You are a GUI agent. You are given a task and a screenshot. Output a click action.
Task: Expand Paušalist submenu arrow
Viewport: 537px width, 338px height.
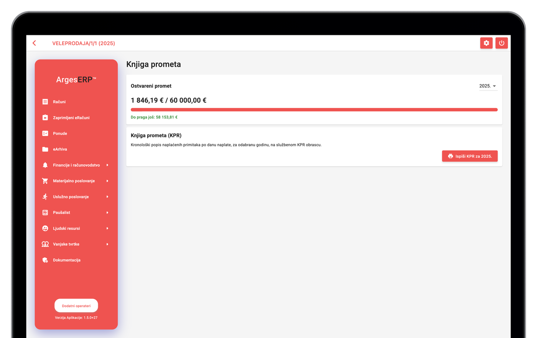tap(107, 213)
